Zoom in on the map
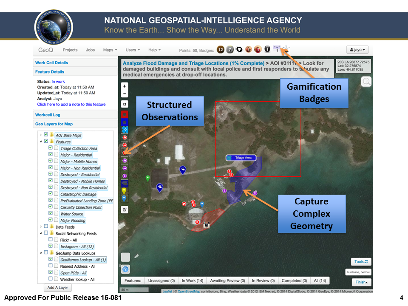 click(125, 86)
